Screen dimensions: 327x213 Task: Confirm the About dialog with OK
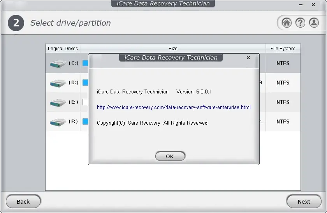tap(170, 156)
